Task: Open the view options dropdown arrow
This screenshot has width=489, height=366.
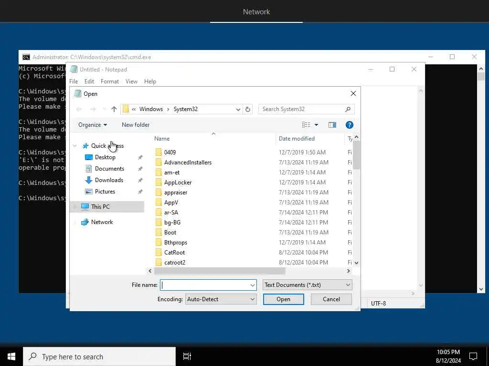Action: [x=316, y=125]
